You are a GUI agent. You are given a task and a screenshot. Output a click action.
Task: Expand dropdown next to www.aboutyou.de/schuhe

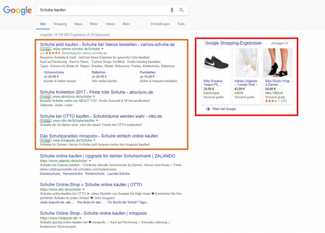coord(94,97)
